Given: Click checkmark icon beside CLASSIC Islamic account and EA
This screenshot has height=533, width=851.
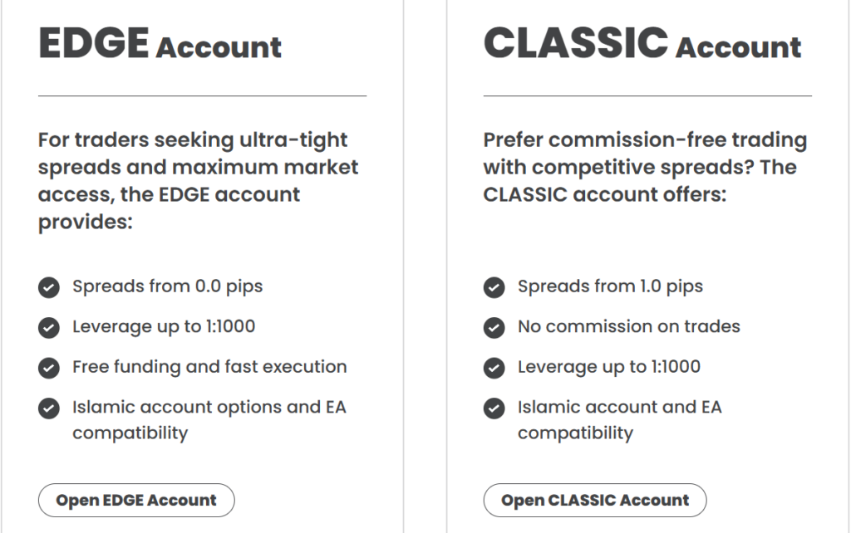Looking at the screenshot, I should coord(494,408).
